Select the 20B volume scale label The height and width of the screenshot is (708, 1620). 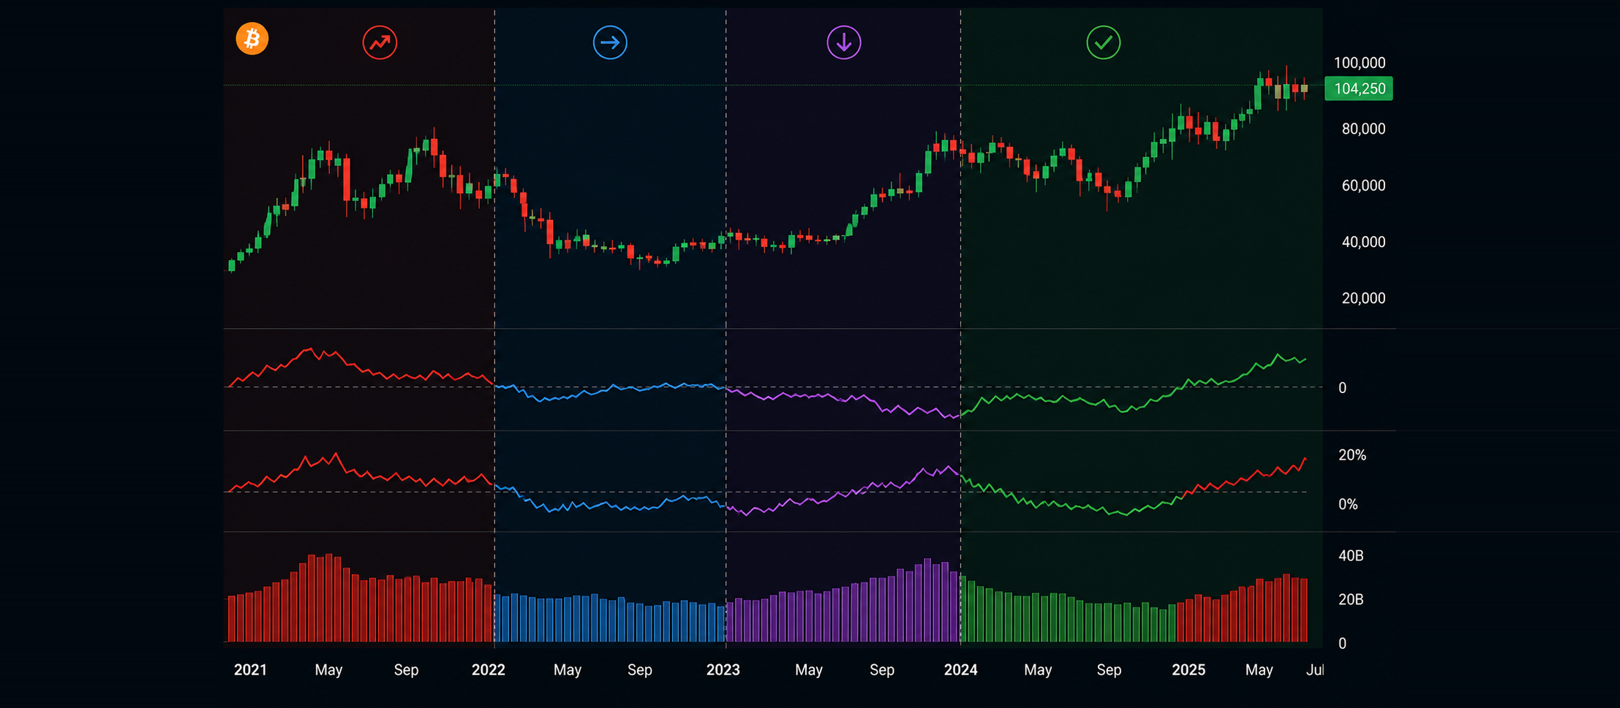pyautogui.click(x=1351, y=600)
